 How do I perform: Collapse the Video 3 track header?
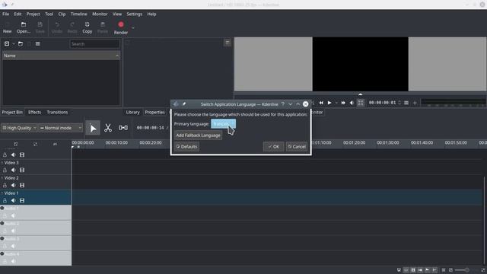[x=2, y=163]
